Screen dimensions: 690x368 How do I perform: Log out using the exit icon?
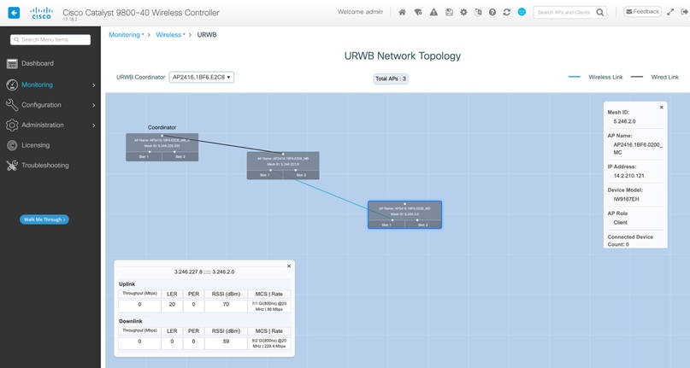(684, 12)
